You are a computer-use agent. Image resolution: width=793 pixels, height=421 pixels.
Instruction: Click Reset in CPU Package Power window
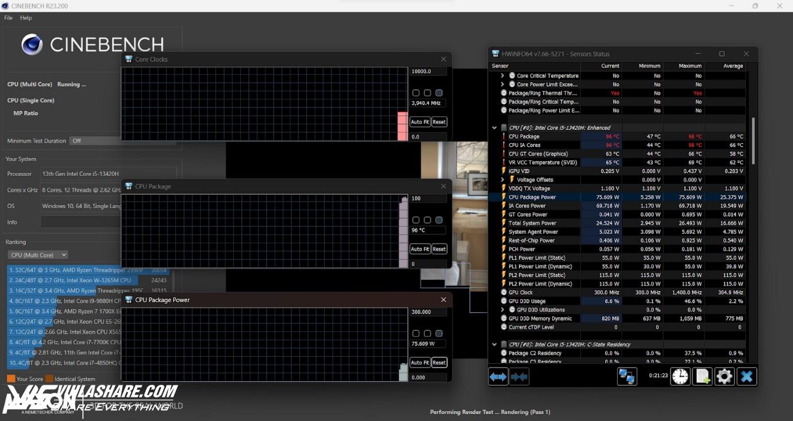439,362
